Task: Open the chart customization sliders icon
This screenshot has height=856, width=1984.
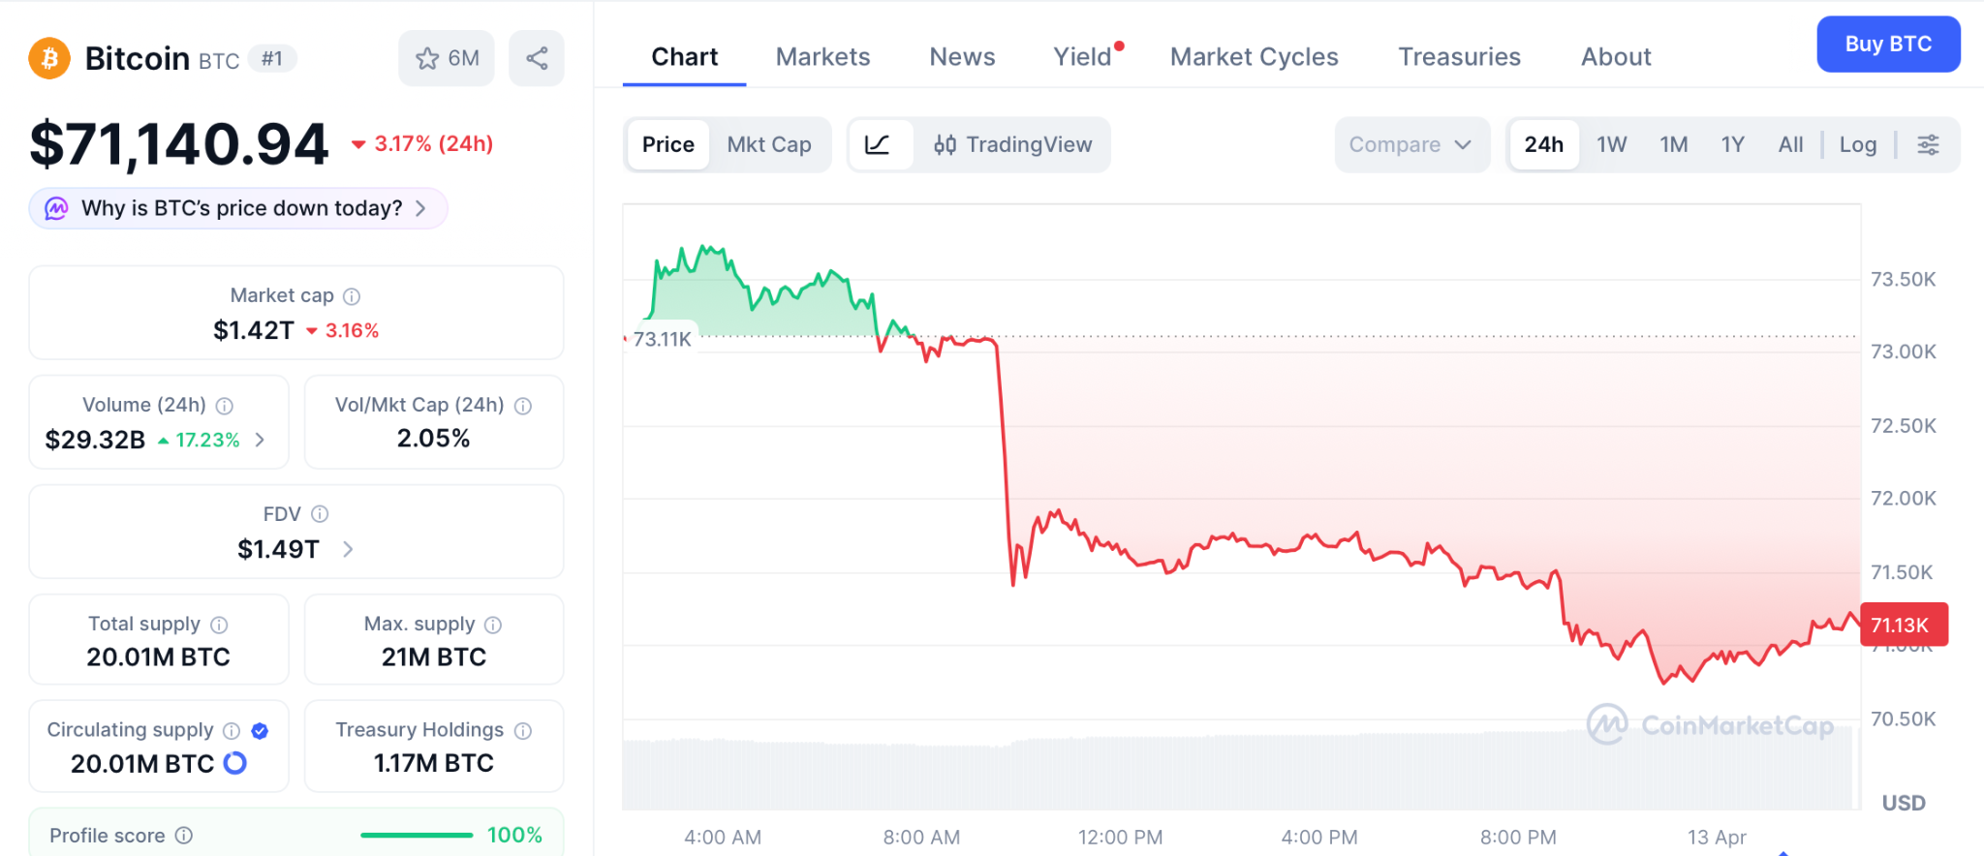Action: 1928,143
